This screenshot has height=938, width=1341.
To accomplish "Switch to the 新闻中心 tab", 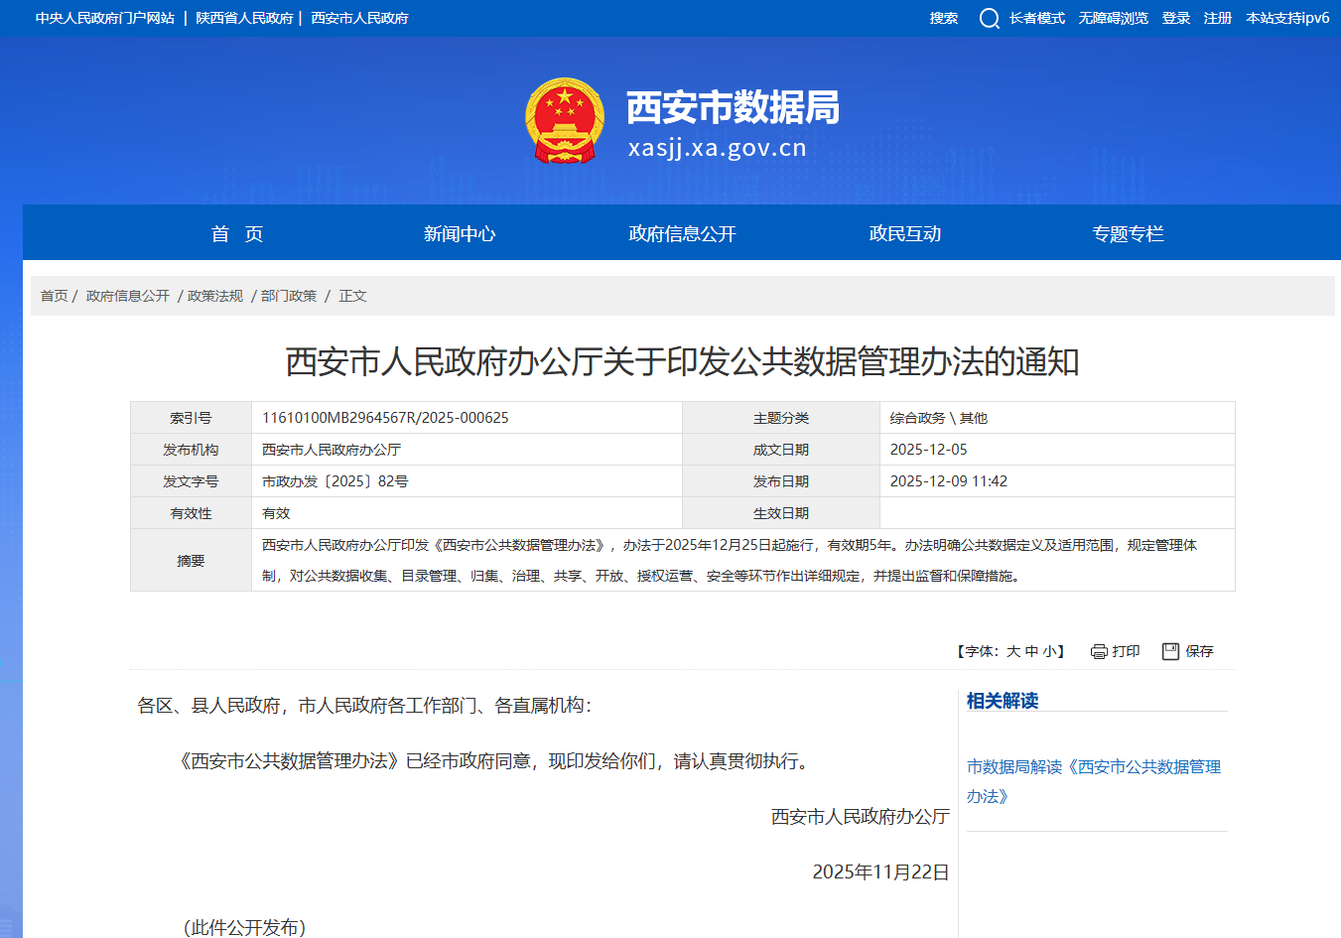I will (458, 232).
